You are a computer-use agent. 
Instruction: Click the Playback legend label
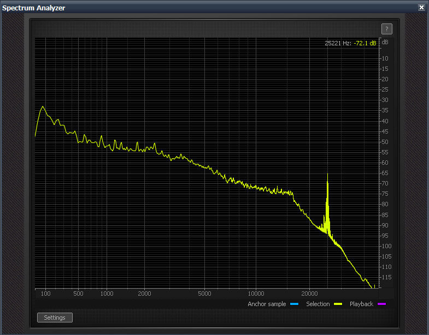coord(361,304)
